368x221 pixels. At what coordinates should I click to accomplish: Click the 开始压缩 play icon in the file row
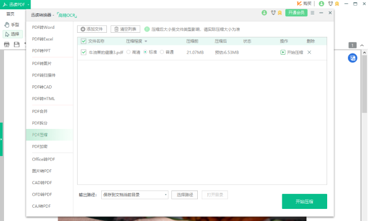tap(283, 52)
